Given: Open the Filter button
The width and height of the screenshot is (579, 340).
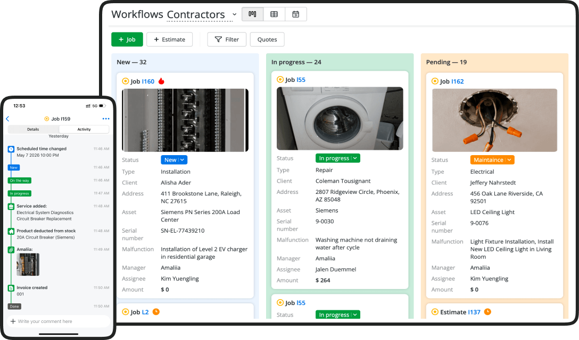Looking at the screenshot, I should pos(227,39).
